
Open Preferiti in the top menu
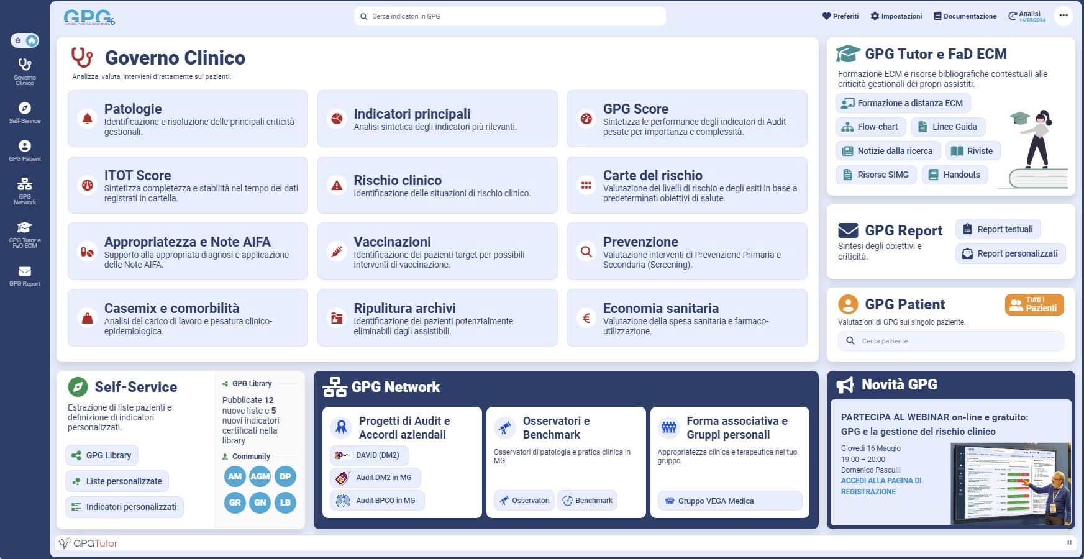(840, 16)
